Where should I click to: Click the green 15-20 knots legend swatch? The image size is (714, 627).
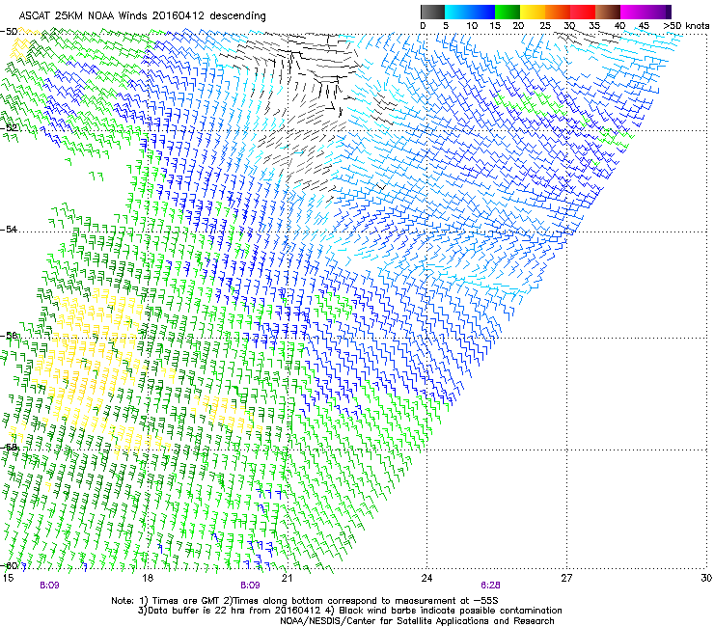click(508, 12)
